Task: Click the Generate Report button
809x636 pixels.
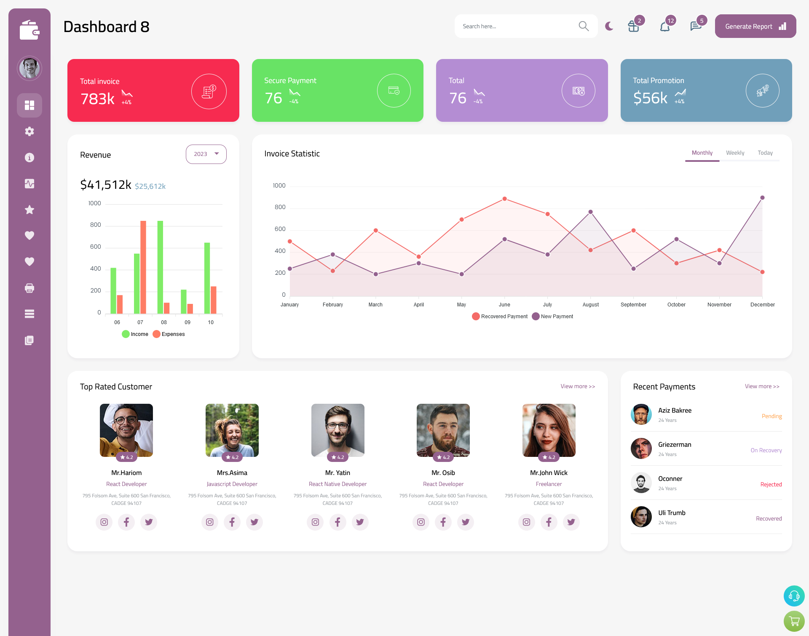Action: pos(754,26)
